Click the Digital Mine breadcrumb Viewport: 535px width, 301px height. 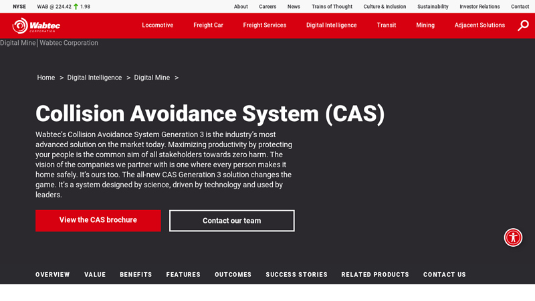[x=152, y=78]
